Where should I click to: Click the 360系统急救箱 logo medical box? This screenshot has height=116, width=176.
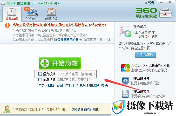(x=165, y=13)
